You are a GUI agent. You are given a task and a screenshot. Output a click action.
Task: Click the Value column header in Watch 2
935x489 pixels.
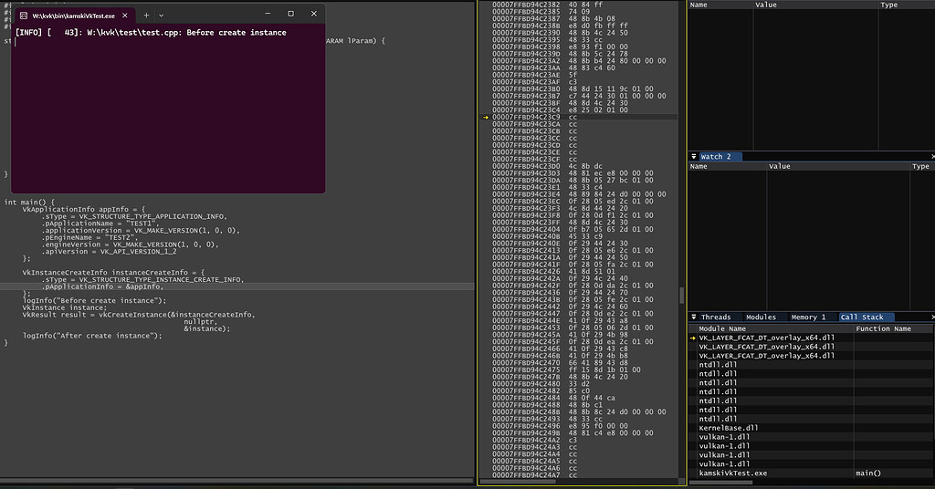point(779,166)
